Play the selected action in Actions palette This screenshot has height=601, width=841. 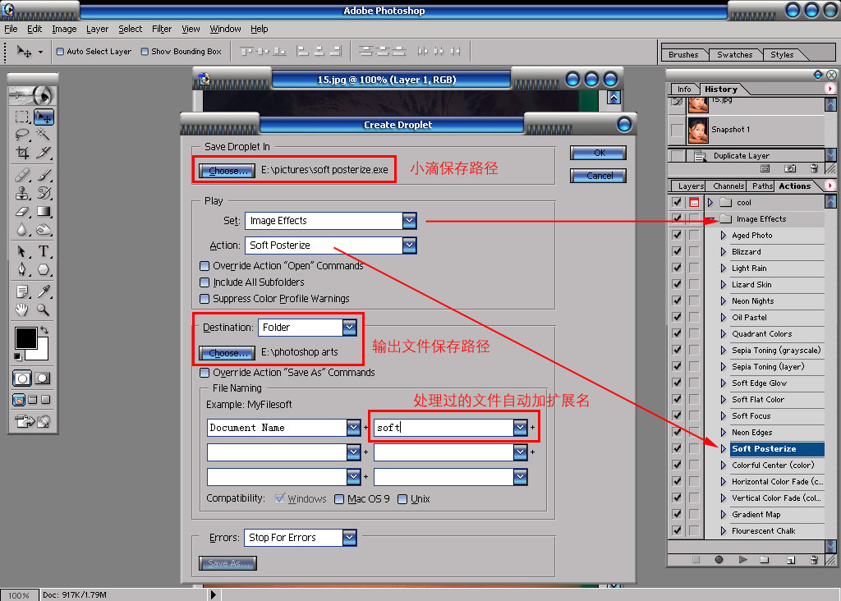coord(742,560)
